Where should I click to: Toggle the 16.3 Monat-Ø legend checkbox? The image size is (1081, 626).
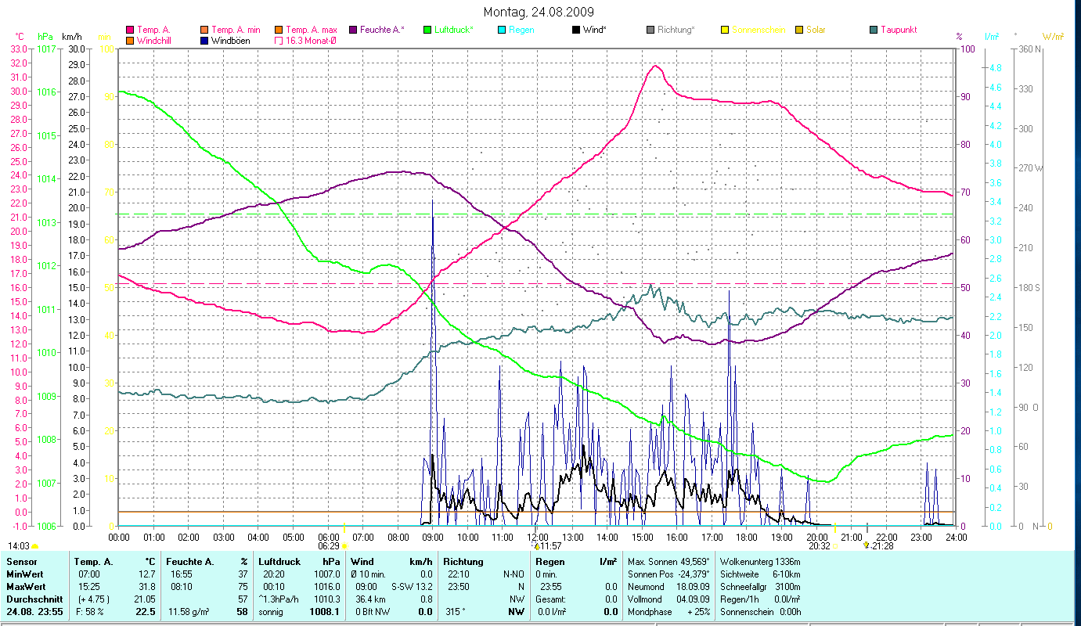(x=279, y=41)
